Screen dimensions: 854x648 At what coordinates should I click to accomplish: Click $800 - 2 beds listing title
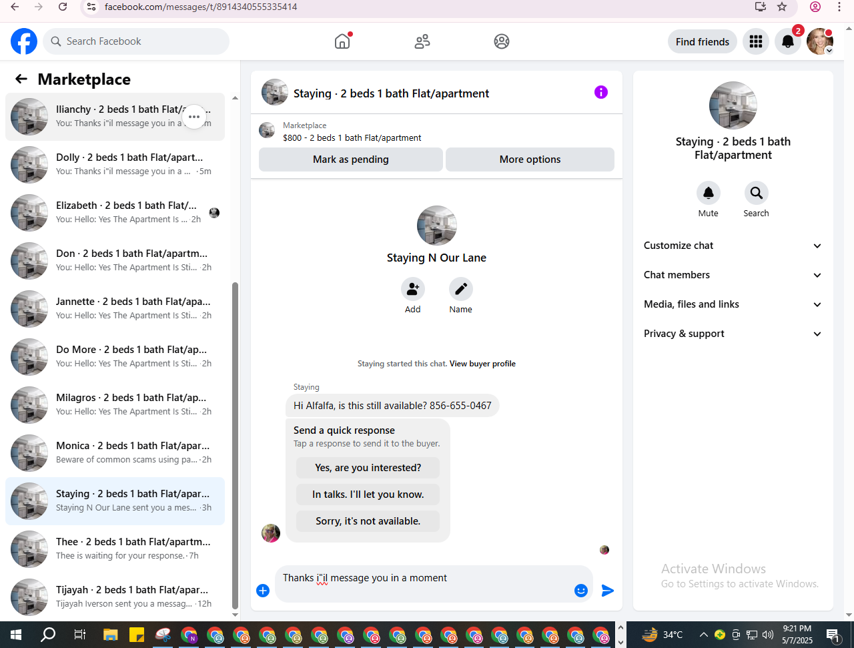(x=352, y=138)
